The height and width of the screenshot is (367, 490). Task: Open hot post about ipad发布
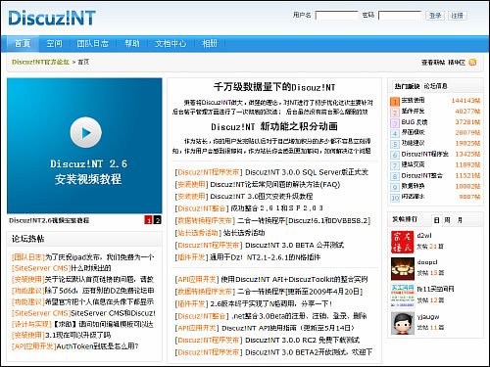(x=99, y=257)
